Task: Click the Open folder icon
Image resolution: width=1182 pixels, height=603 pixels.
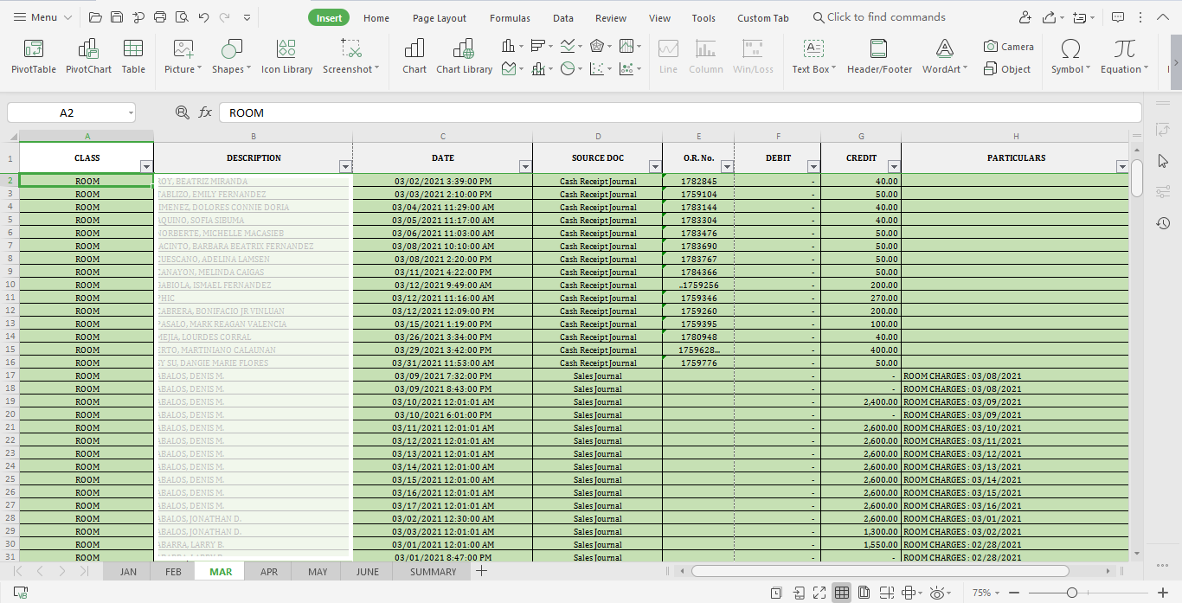Action: [x=95, y=17]
